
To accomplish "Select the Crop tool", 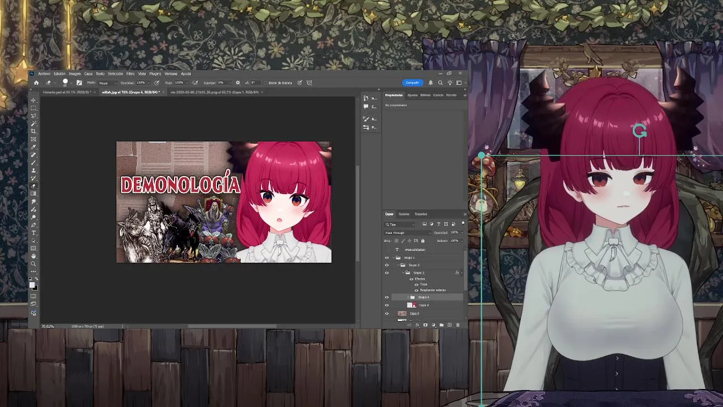I will pyautogui.click(x=33, y=131).
